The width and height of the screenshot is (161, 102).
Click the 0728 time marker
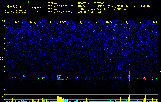(125, 22)
